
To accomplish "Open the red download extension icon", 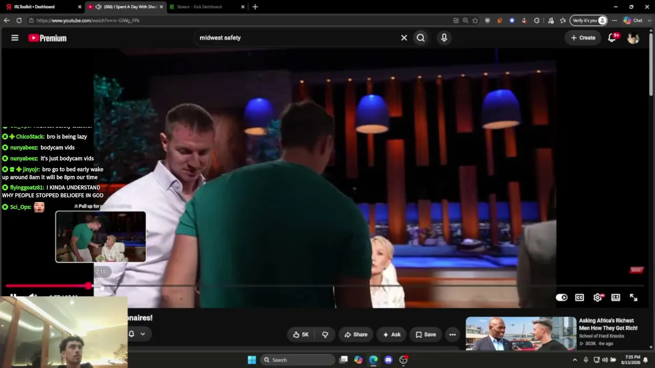I will tap(524, 20).
